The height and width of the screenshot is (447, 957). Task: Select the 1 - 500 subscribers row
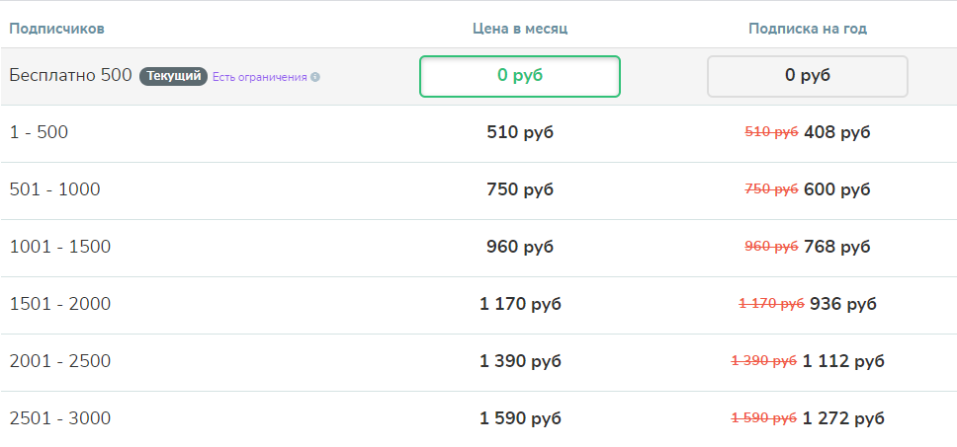pos(40,132)
